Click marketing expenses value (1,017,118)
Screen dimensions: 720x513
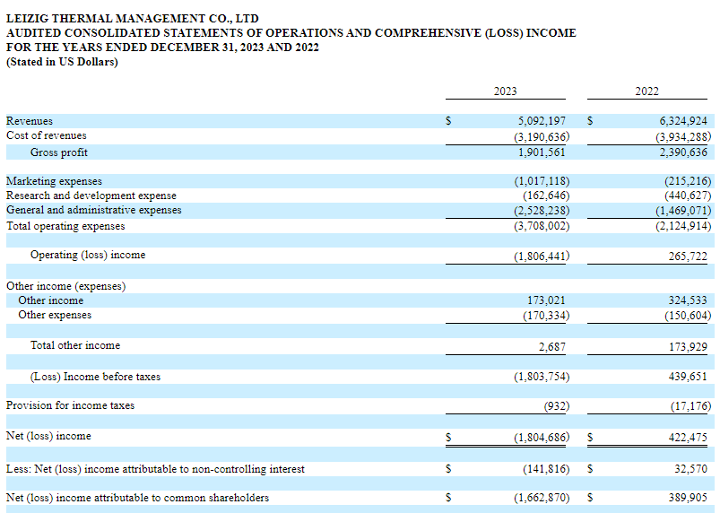coord(542,181)
